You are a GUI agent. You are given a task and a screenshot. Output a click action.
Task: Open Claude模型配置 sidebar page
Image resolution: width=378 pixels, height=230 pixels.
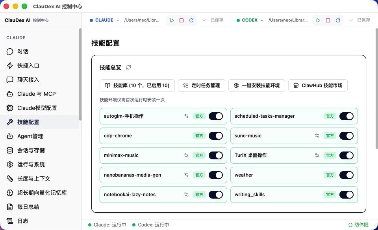click(x=39, y=108)
